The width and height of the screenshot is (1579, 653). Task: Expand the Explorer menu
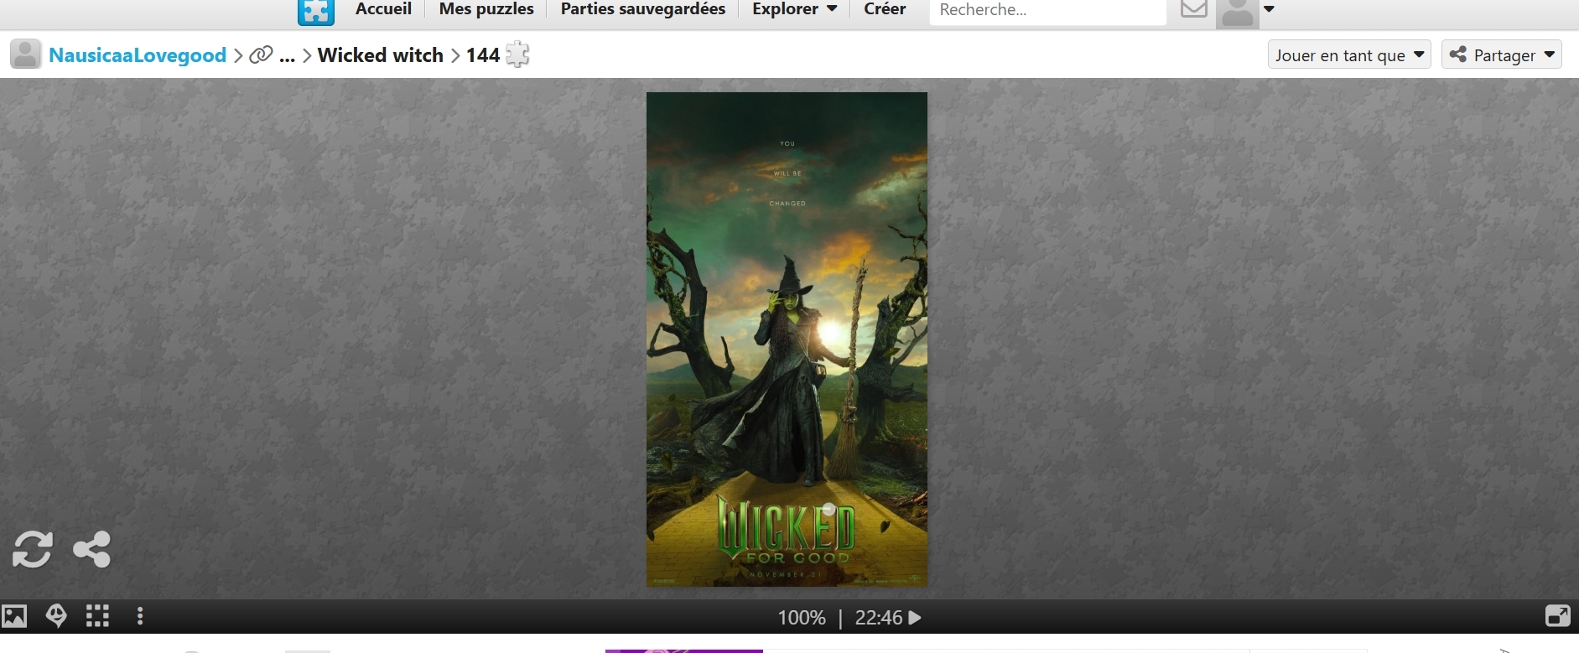point(795,9)
